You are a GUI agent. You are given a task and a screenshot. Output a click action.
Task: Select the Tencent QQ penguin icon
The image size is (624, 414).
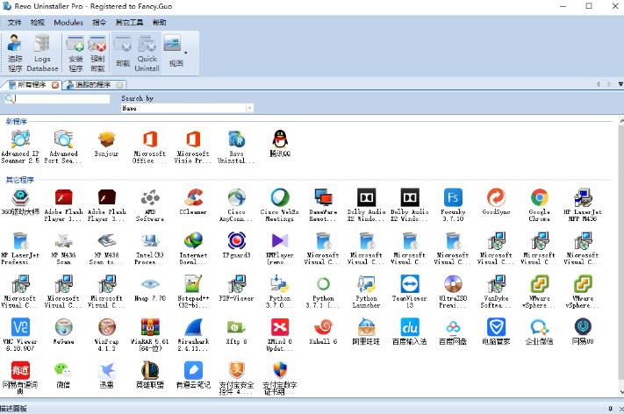(x=280, y=139)
